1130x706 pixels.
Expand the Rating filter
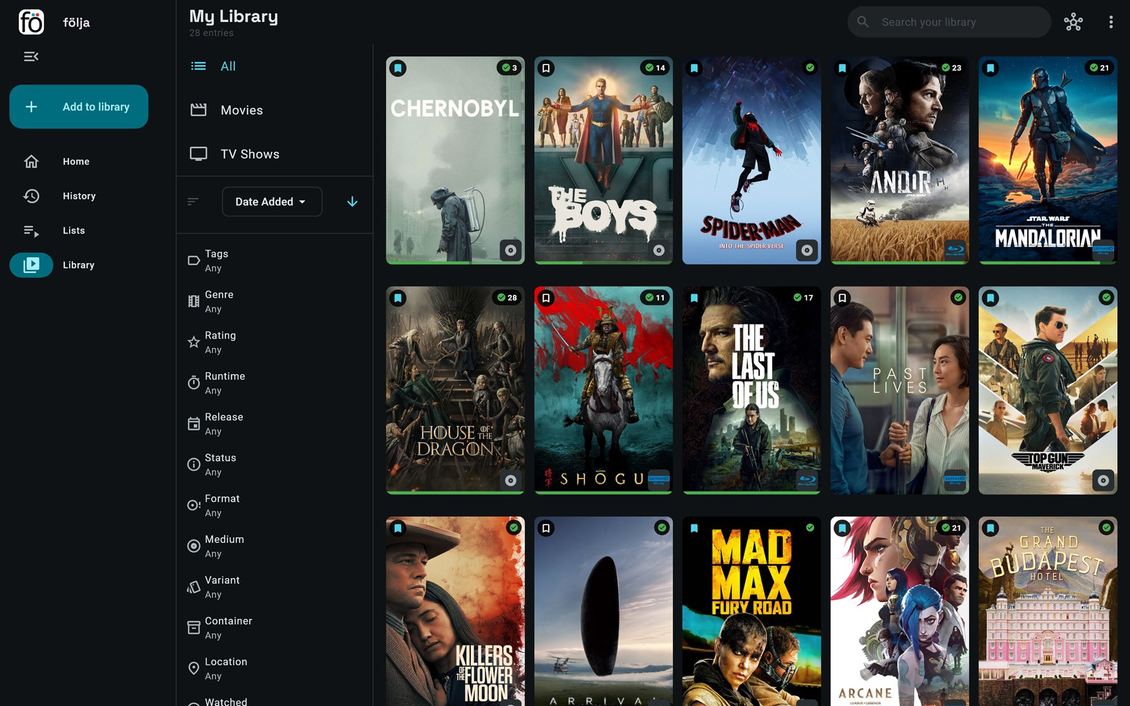[x=274, y=342]
